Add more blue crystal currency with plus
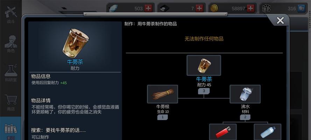 (148, 8)
